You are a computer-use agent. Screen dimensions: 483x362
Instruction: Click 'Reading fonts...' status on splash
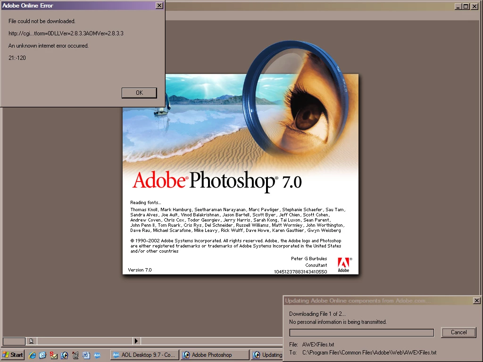(145, 203)
